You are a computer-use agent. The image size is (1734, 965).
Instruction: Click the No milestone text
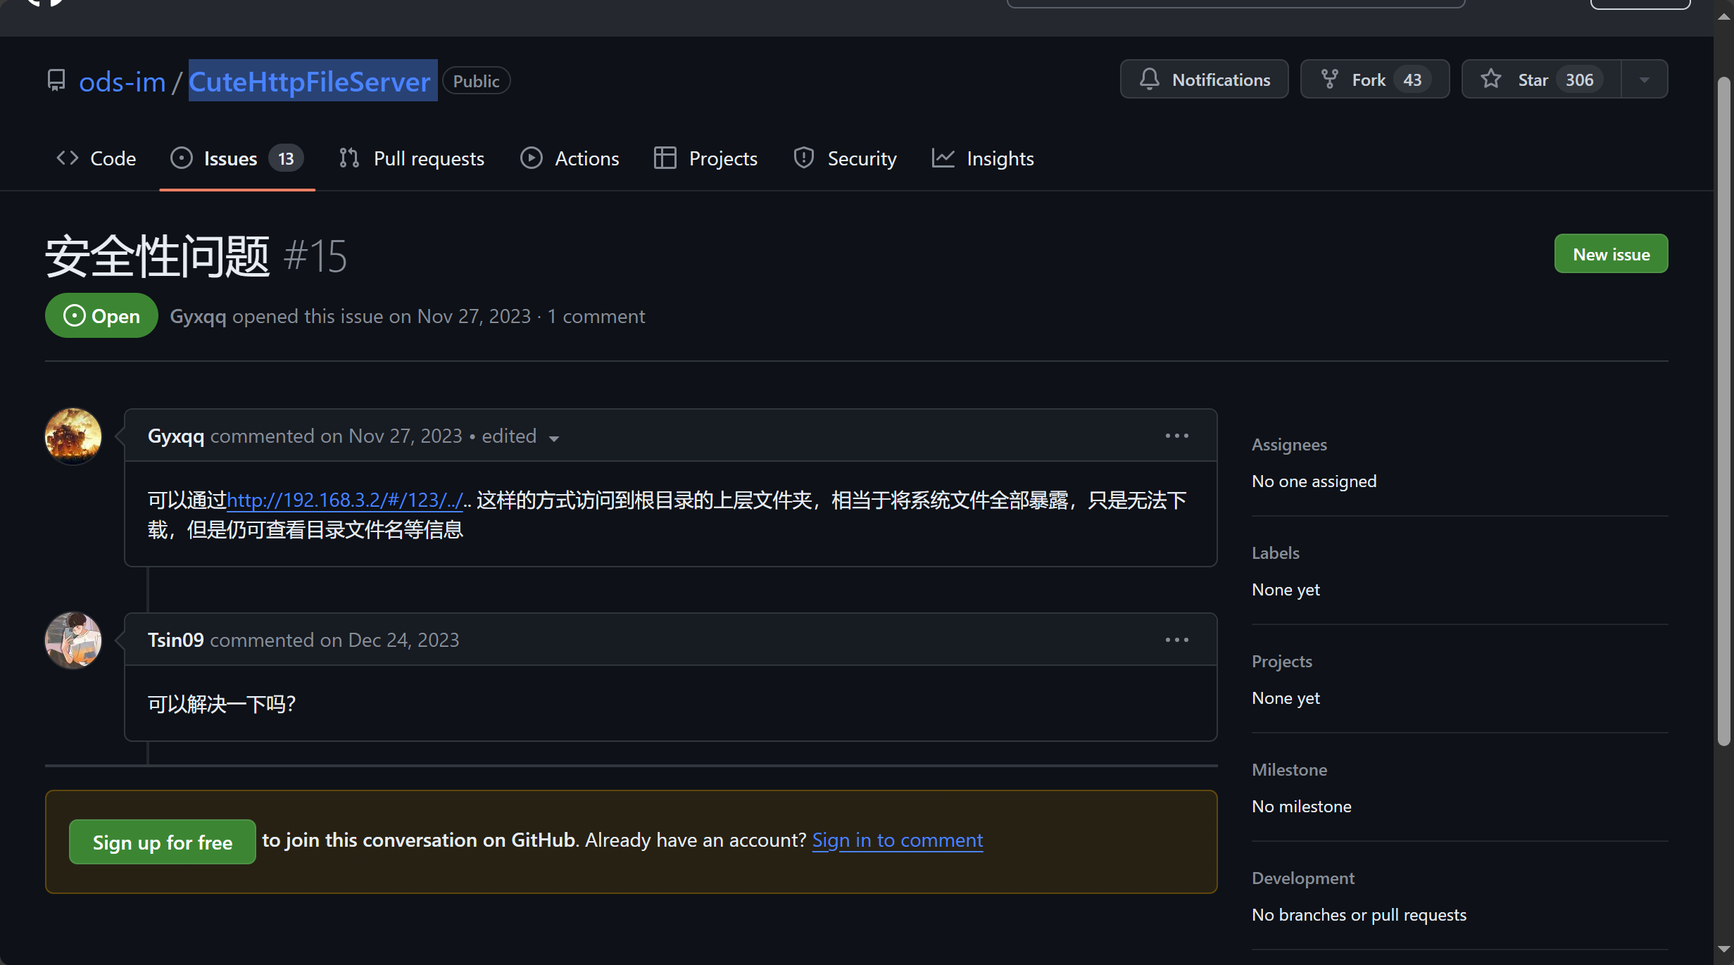1302,806
